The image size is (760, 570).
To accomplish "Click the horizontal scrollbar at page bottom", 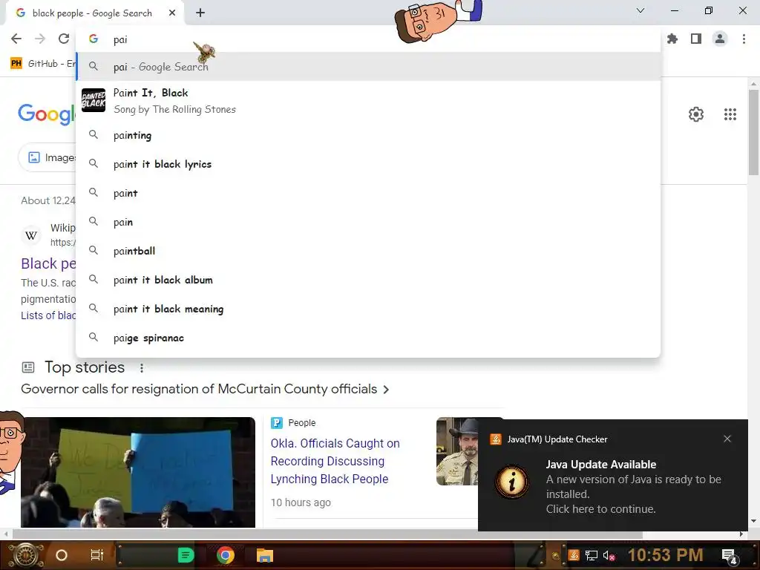I will [327, 534].
